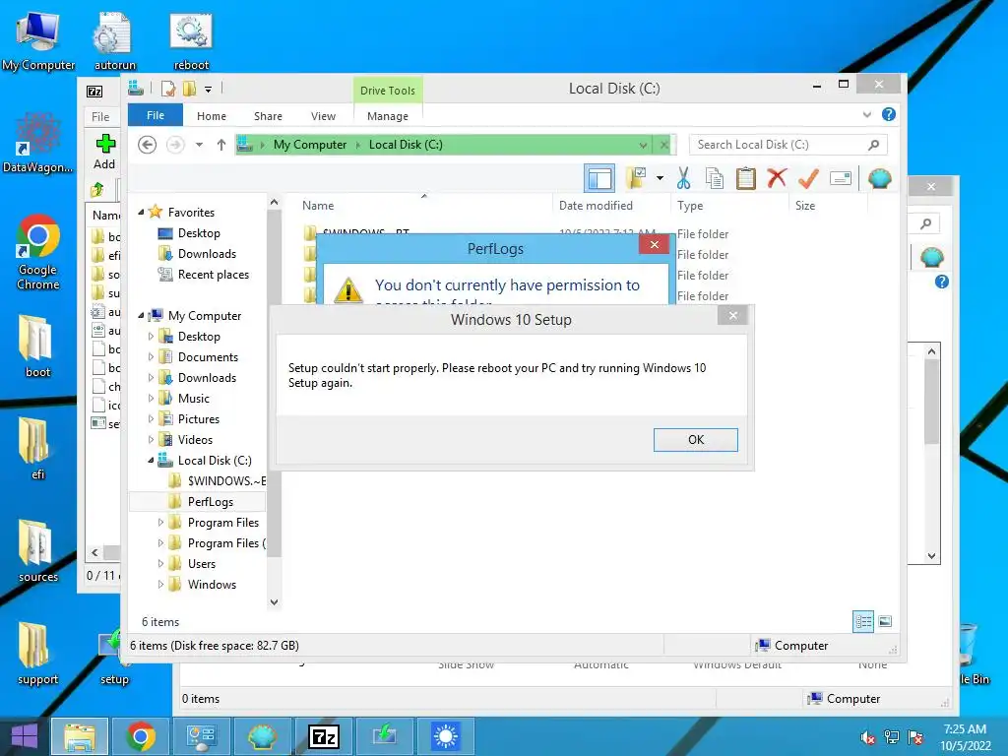Collapse the My Computer tree node
1008x756 pixels.
pyautogui.click(x=142, y=316)
